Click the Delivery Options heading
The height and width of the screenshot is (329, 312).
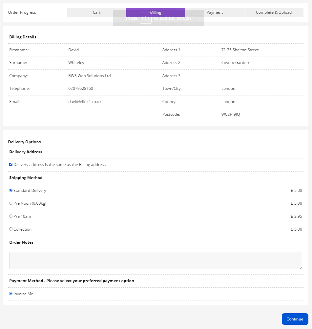(24, 142)
